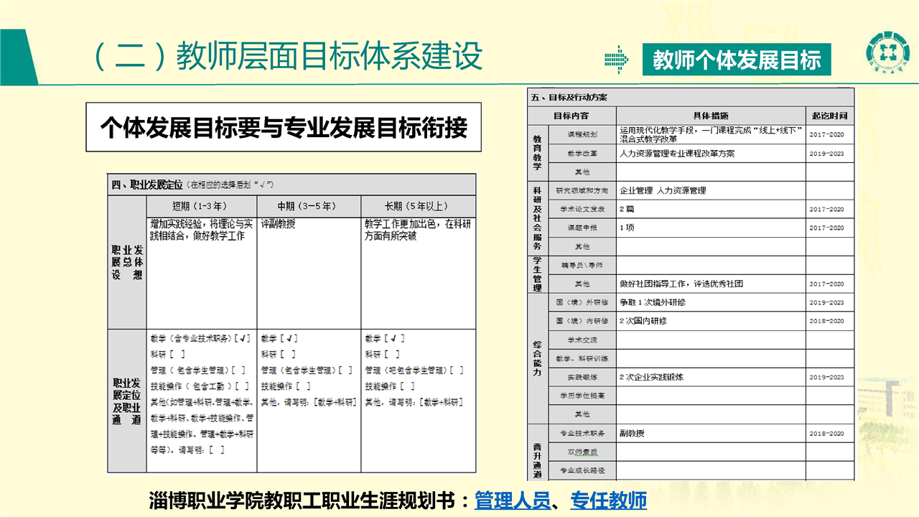Click the 教育教学 section header
Image resolution: width=919 pixels, height=517 pixels.
click(537, 152)
